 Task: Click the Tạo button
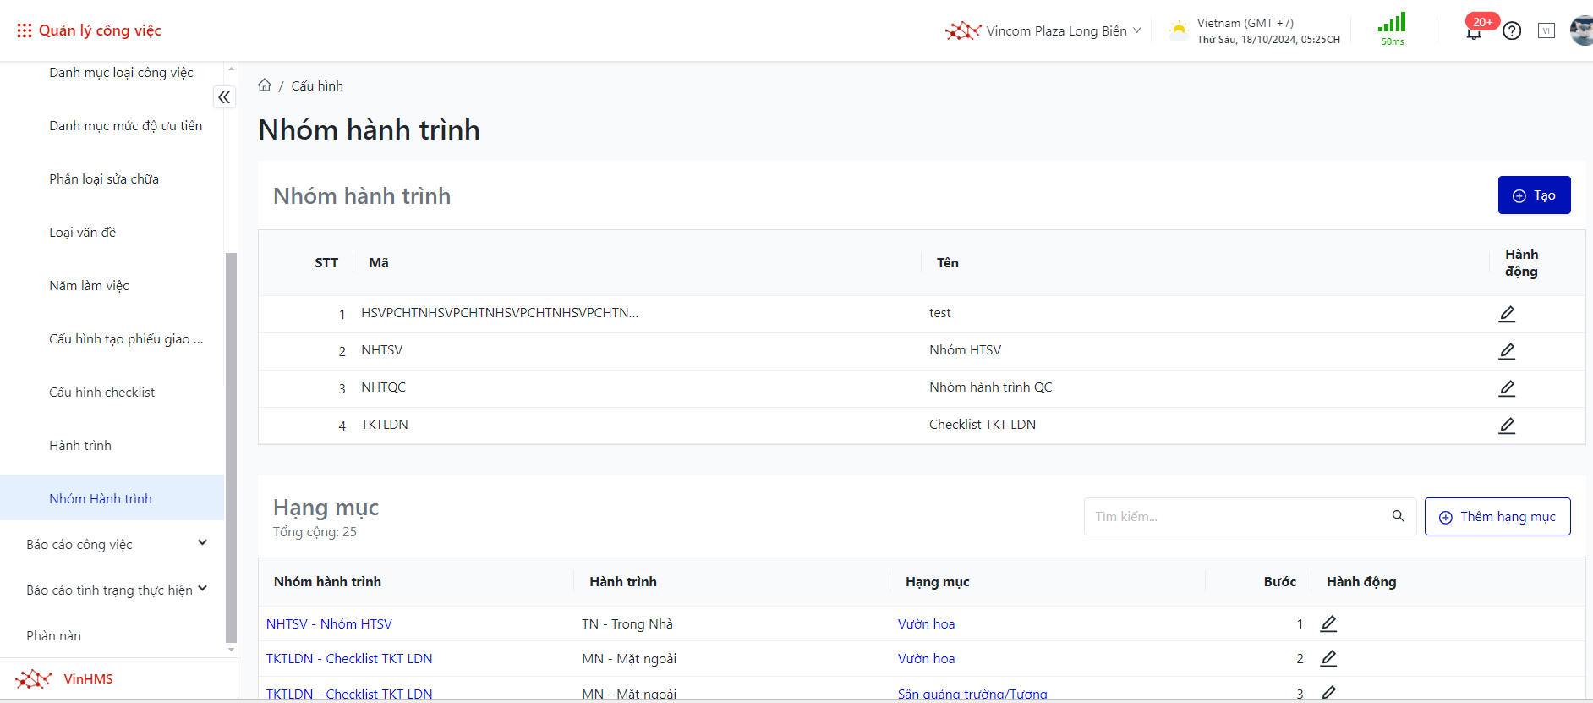(x=1534, y=195)
